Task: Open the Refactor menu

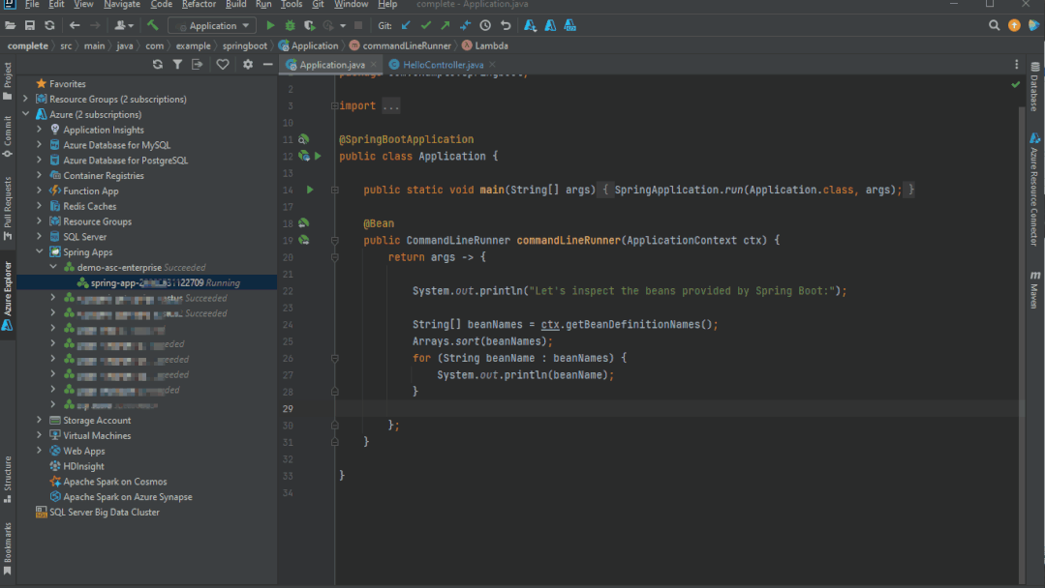Action: [199, 4]
